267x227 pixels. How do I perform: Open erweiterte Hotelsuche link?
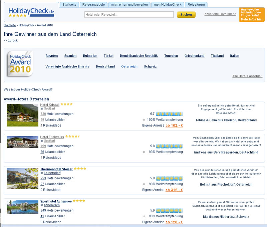tap(220, 14)
